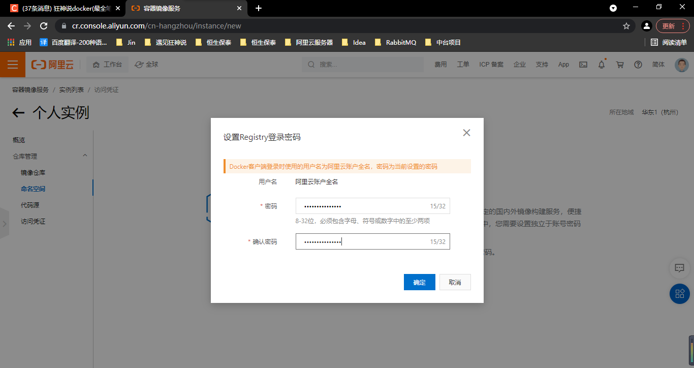Reload the current page
Image resolution: width=694 pixels, height=368 pixels.
coord(44,26)
